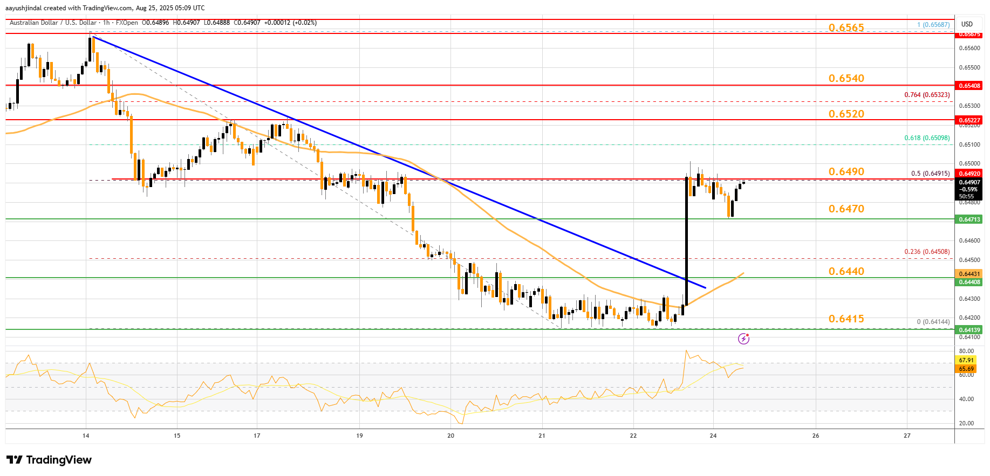990x476 pixels.
Task: Click the RSI average tag 65.69
Action: pos(966,369)
